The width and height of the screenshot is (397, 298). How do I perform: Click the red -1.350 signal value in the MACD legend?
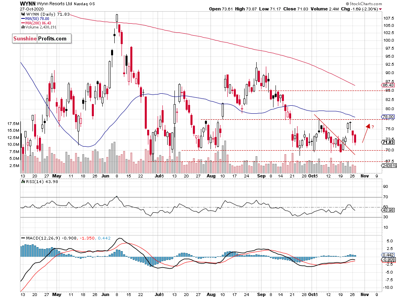click(x=87, y=238)
